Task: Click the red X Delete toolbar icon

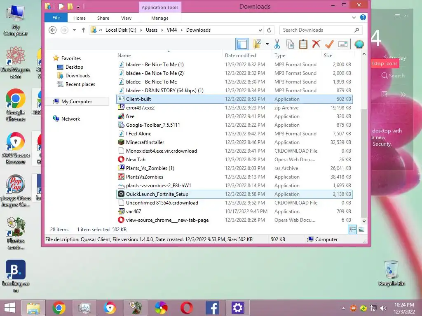Action: [x=316, y=44]
